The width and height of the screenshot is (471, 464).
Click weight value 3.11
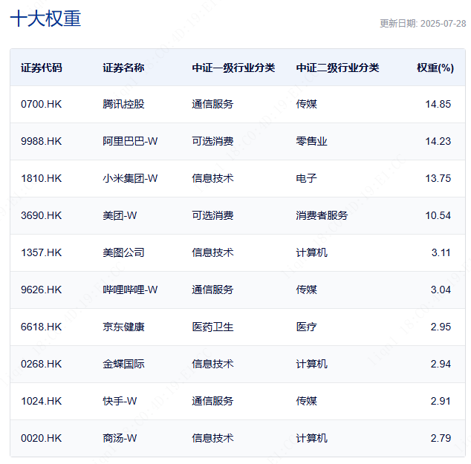pyautogui.click(x=441, y=252)
